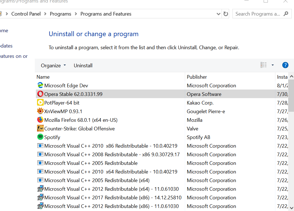Click scrollbar up arrow
294x211 pixels.
(291, 76)
